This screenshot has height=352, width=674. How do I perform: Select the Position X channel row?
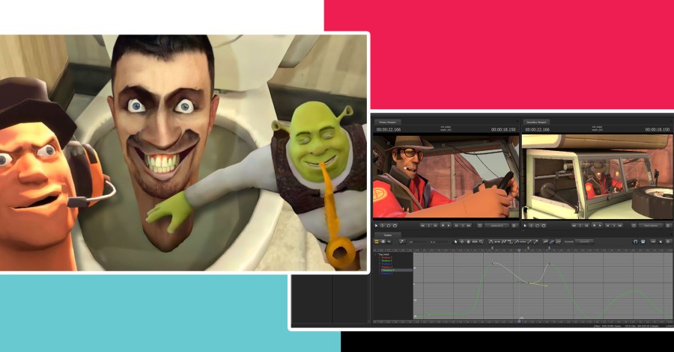pyautogui.click(x=386, y=257)
